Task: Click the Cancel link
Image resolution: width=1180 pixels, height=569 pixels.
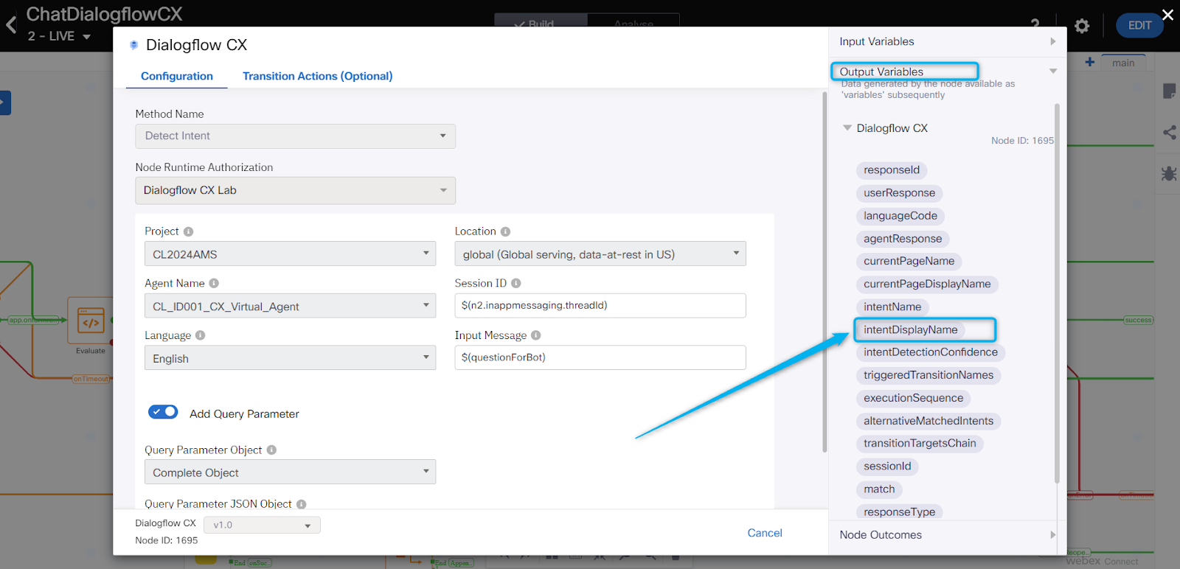Action: pyautogui.click(x=765, y=533)
